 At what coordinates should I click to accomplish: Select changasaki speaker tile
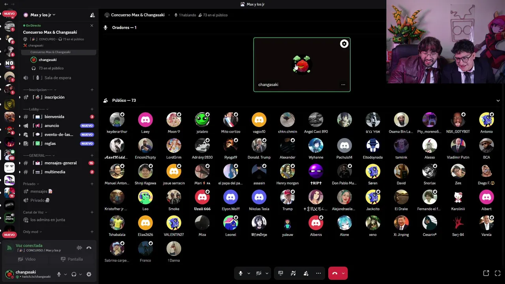pyautogui.click(x=302, y=65)
